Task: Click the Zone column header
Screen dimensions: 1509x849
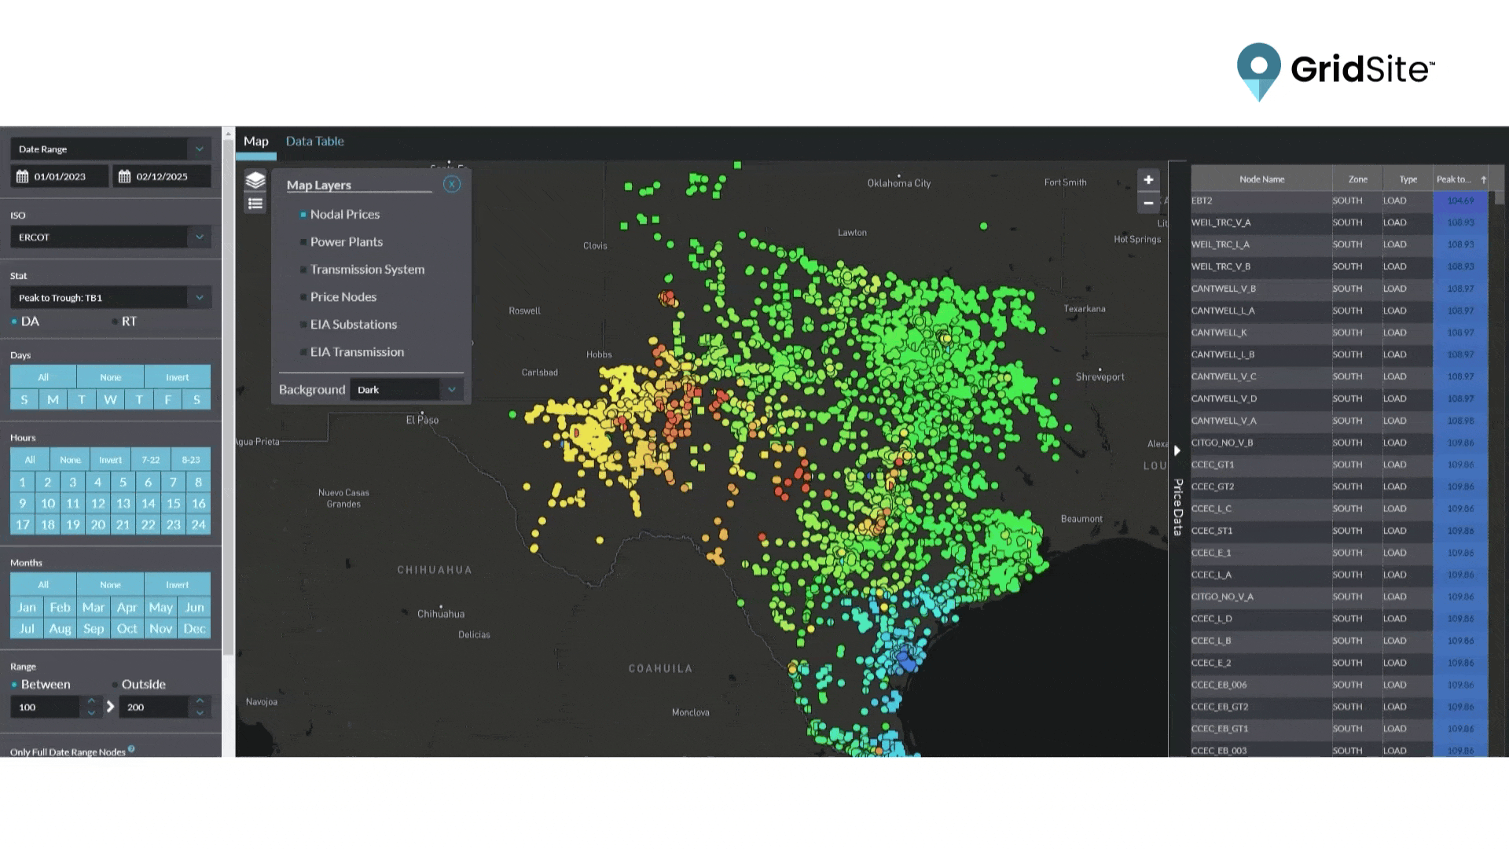Action: [1357, 179]
